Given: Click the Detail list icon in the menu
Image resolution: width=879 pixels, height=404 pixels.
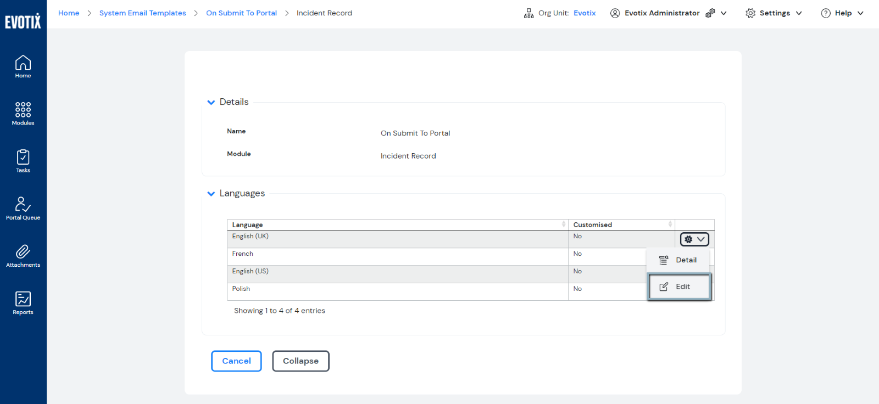Looking at the screenshot, I should coord(664,260).
